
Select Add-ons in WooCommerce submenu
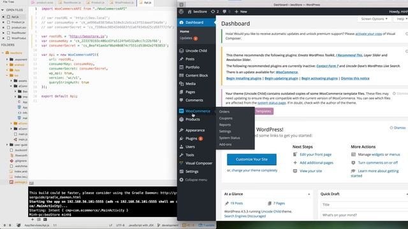point(225,144)
